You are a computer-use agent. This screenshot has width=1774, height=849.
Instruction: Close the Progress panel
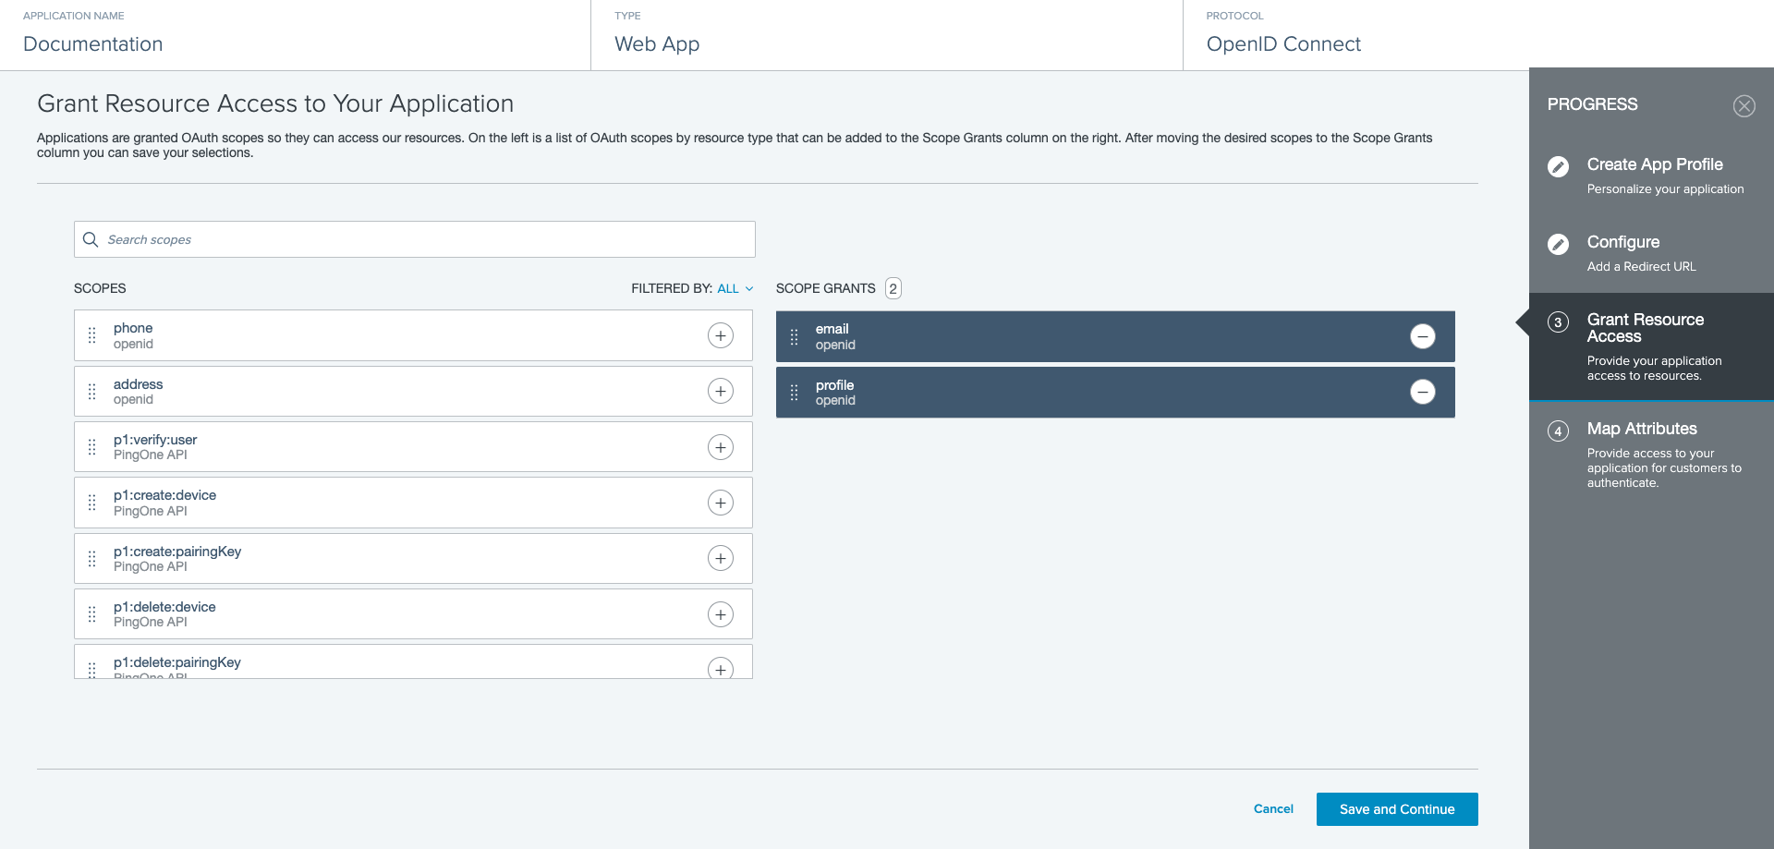point(1744,106)
